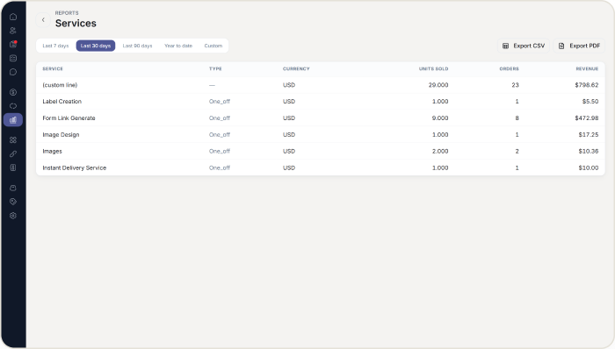Select the Form Link Generate row
Screen dimensions: 615x349
click(x=321, y=118)
